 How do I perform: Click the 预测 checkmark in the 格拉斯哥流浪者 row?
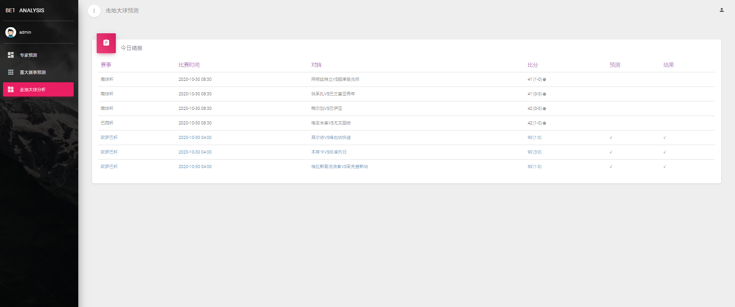tap(611, 167)
